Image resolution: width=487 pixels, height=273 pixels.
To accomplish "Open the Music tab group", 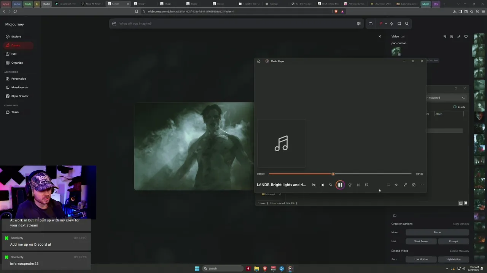I will (x=425, y=4).
